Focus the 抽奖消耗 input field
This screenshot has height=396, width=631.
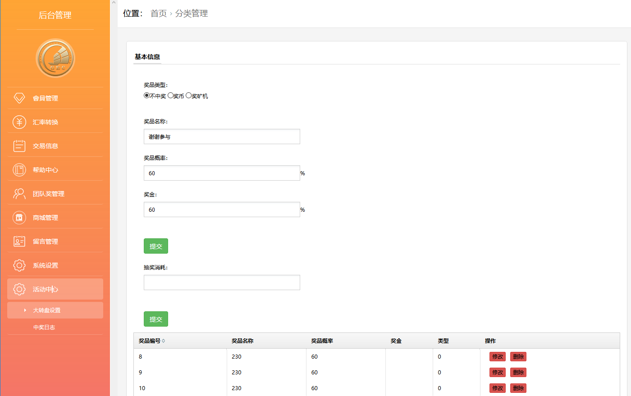pos(222,282)
